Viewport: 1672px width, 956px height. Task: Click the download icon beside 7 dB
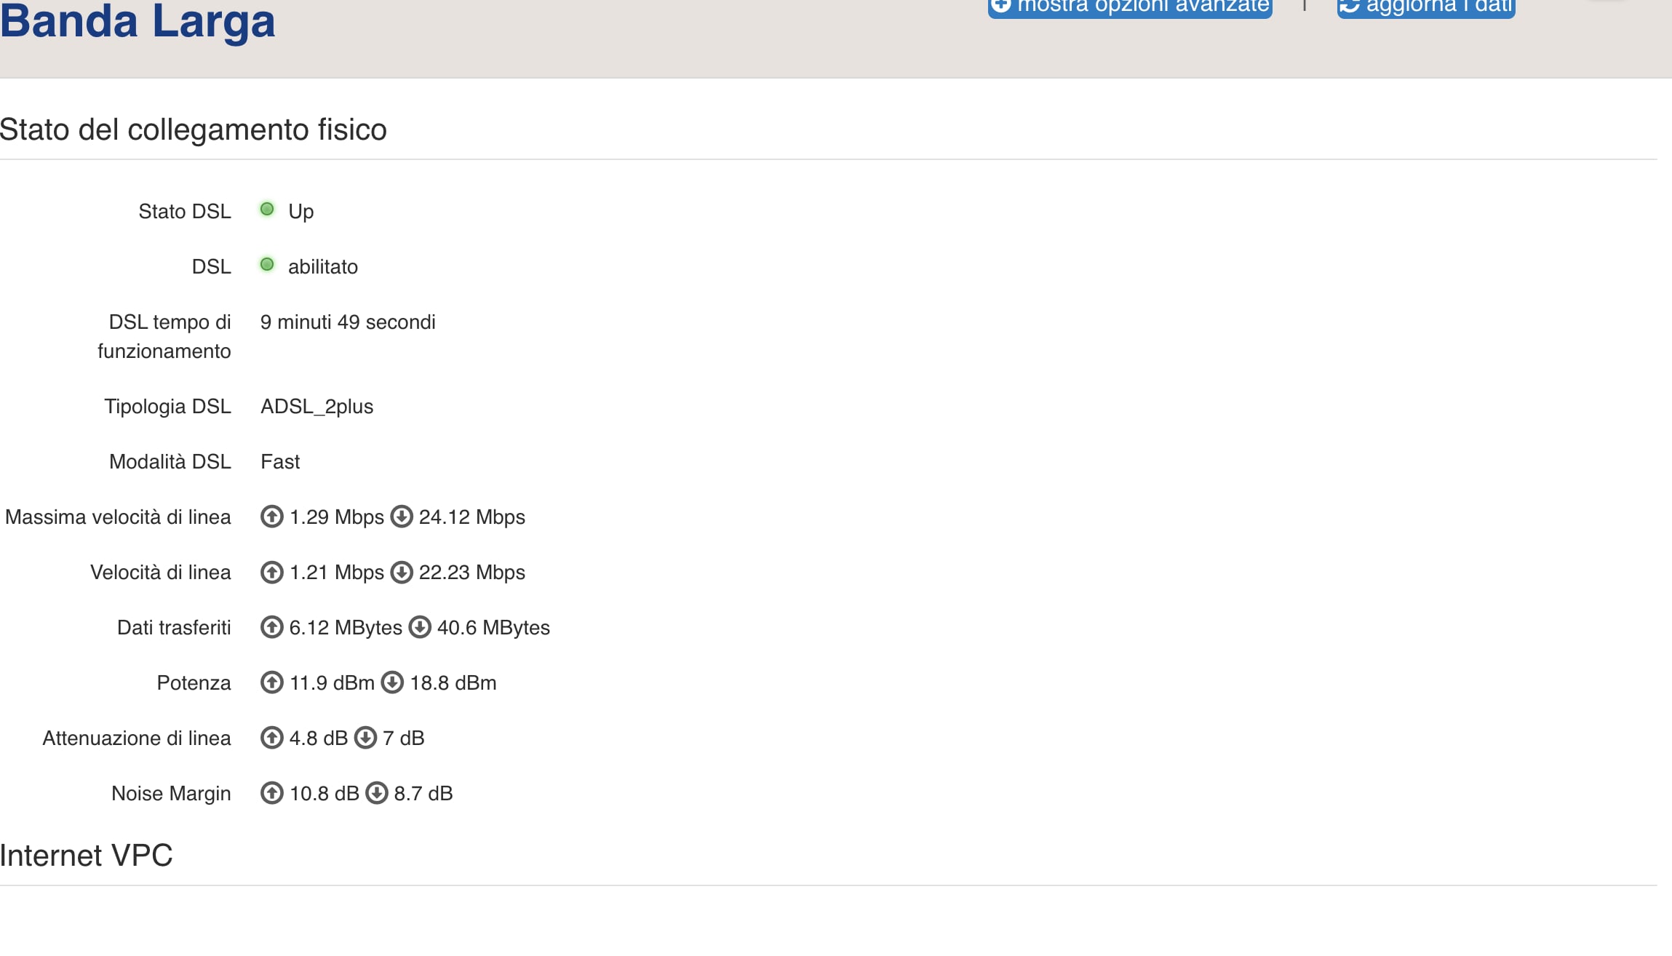[365, 738]
